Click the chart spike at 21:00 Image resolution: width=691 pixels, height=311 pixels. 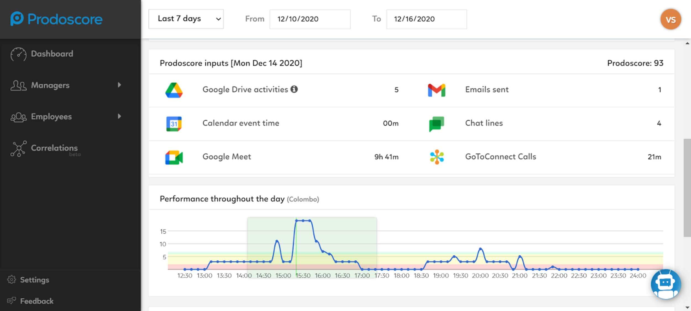coord(520,256)
